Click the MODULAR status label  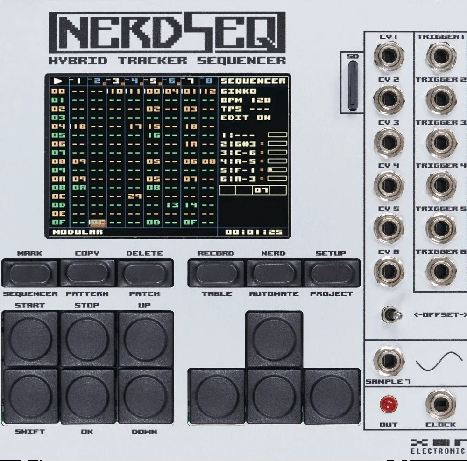click(x=78, y=232)
